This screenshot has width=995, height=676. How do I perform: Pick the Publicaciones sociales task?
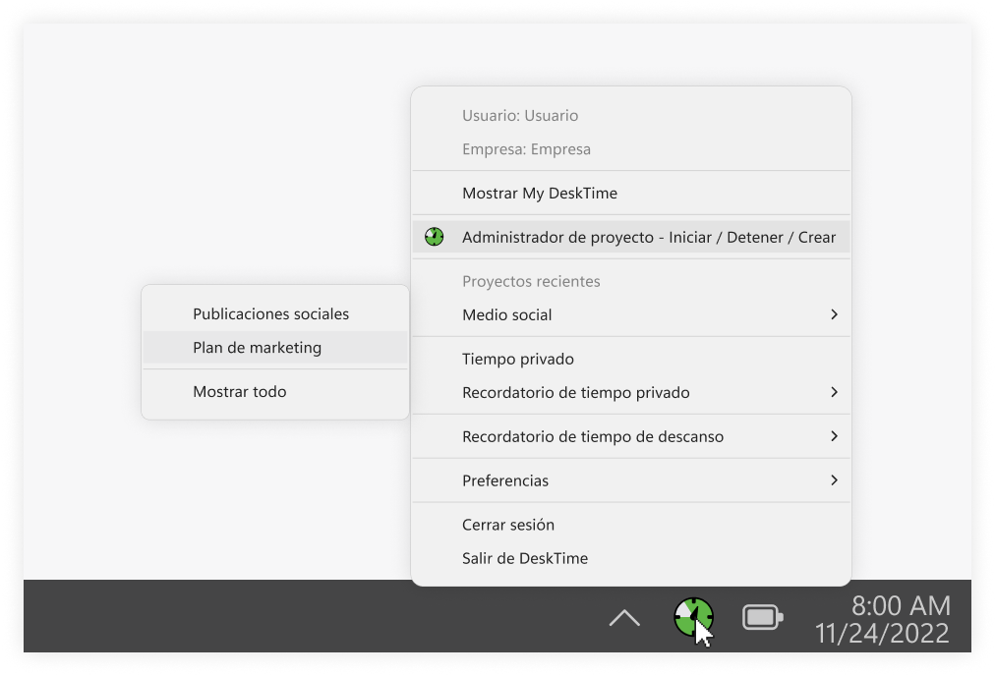click(274, 313)
